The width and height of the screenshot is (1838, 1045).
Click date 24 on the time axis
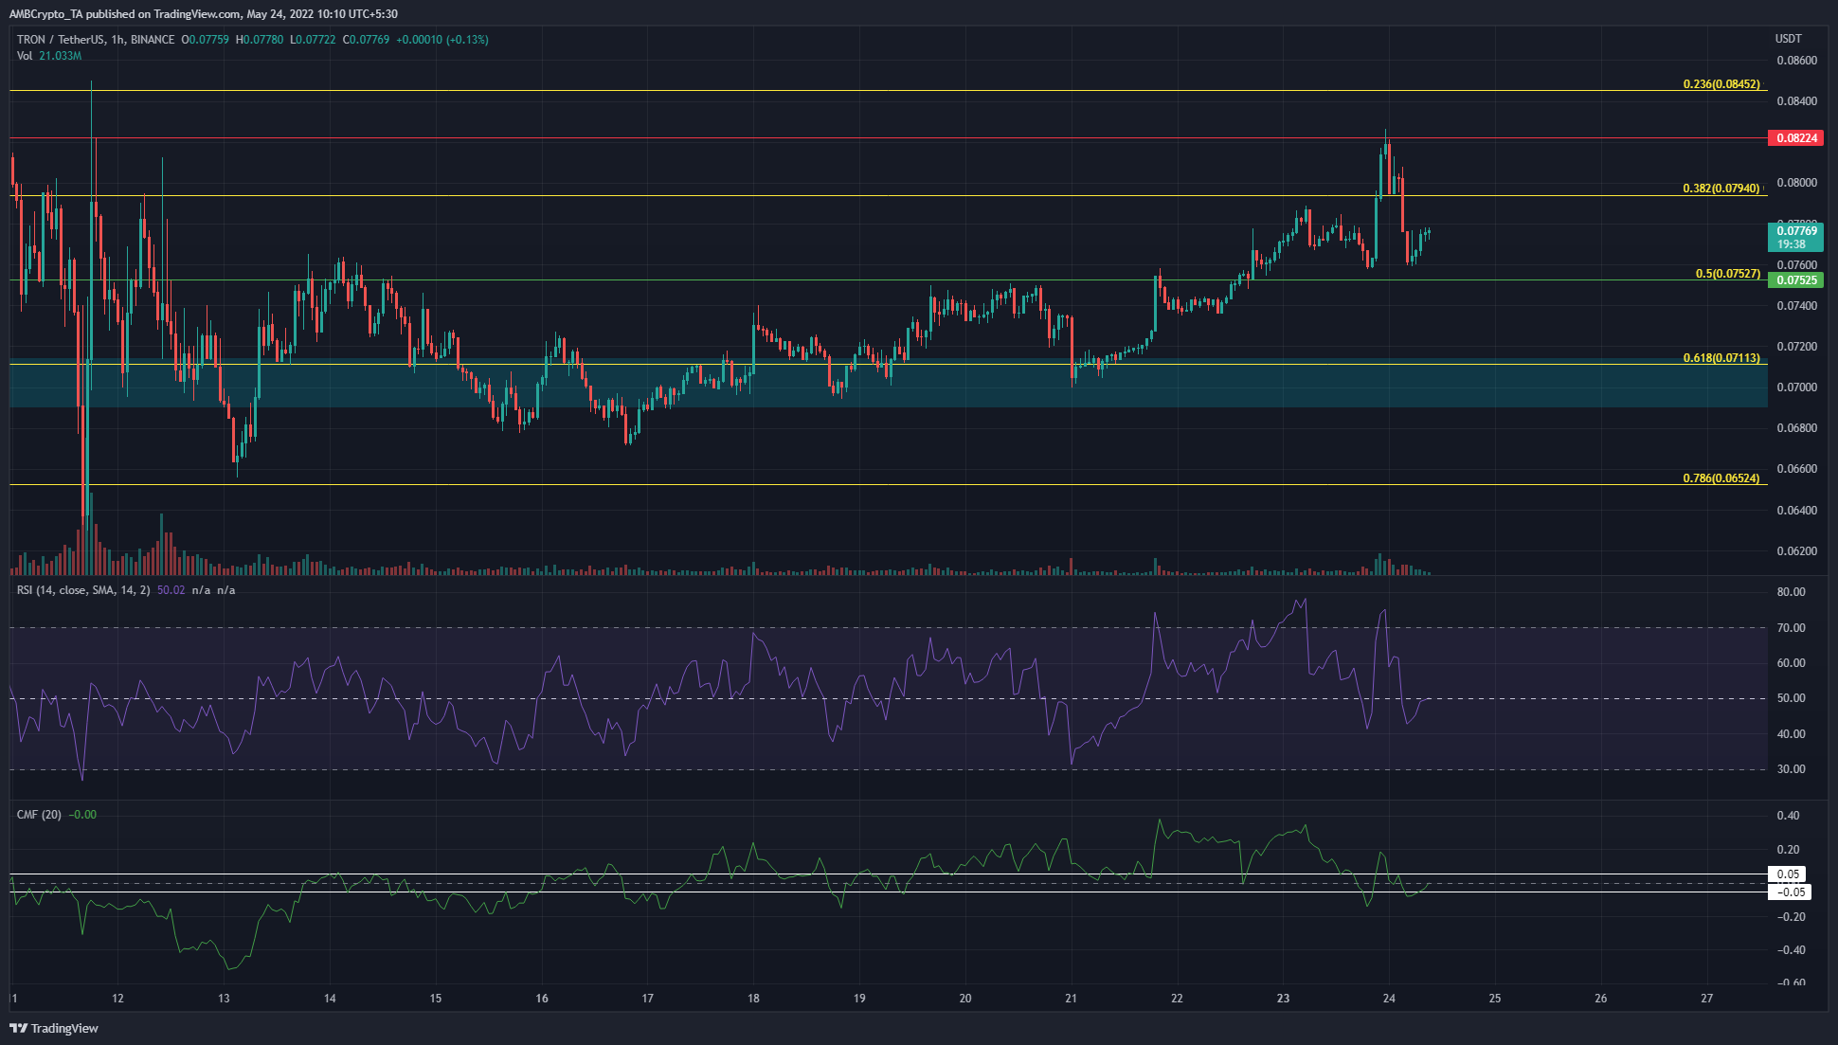[x=1389, y=999]
